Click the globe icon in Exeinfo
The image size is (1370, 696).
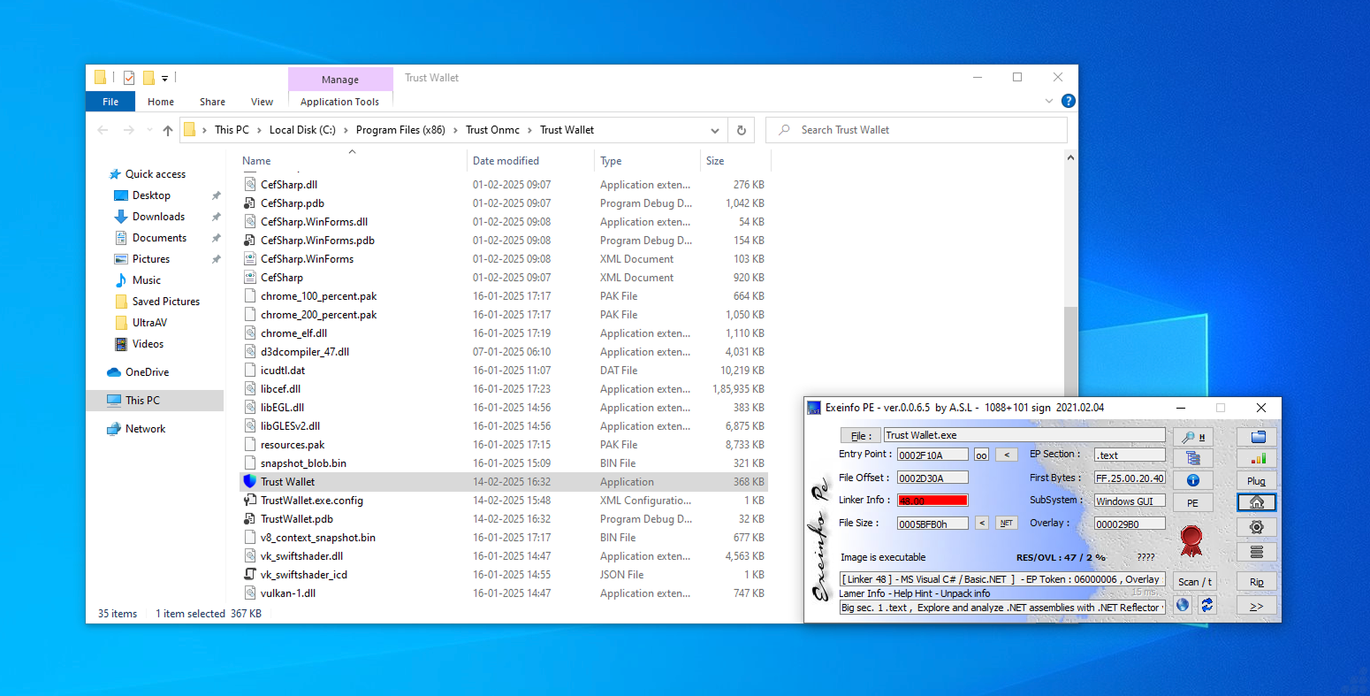tap(1183, 605)
